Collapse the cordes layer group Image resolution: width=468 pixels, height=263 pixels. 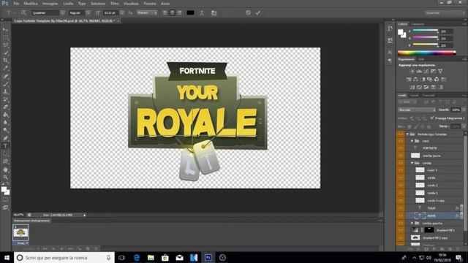coord(412,163)
